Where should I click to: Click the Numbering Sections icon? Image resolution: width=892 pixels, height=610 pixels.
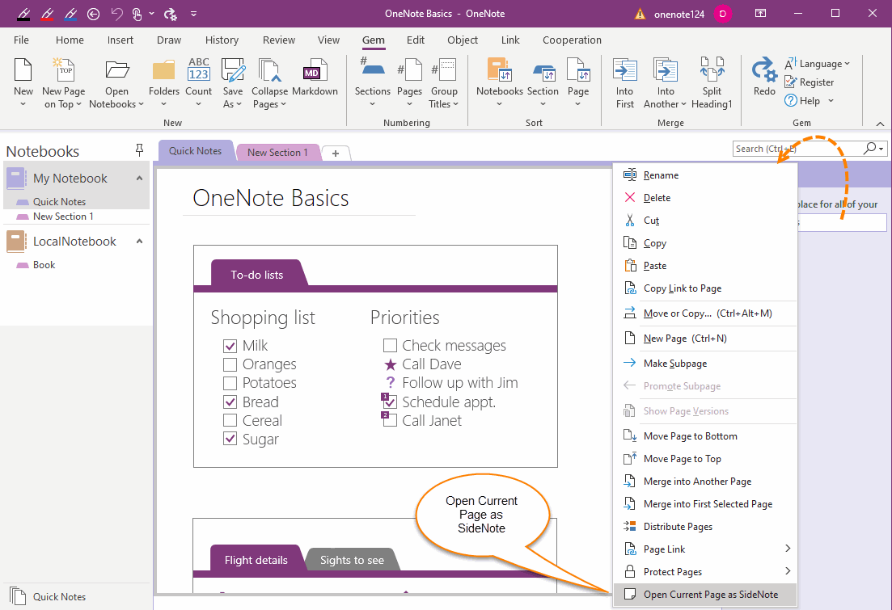373,67
